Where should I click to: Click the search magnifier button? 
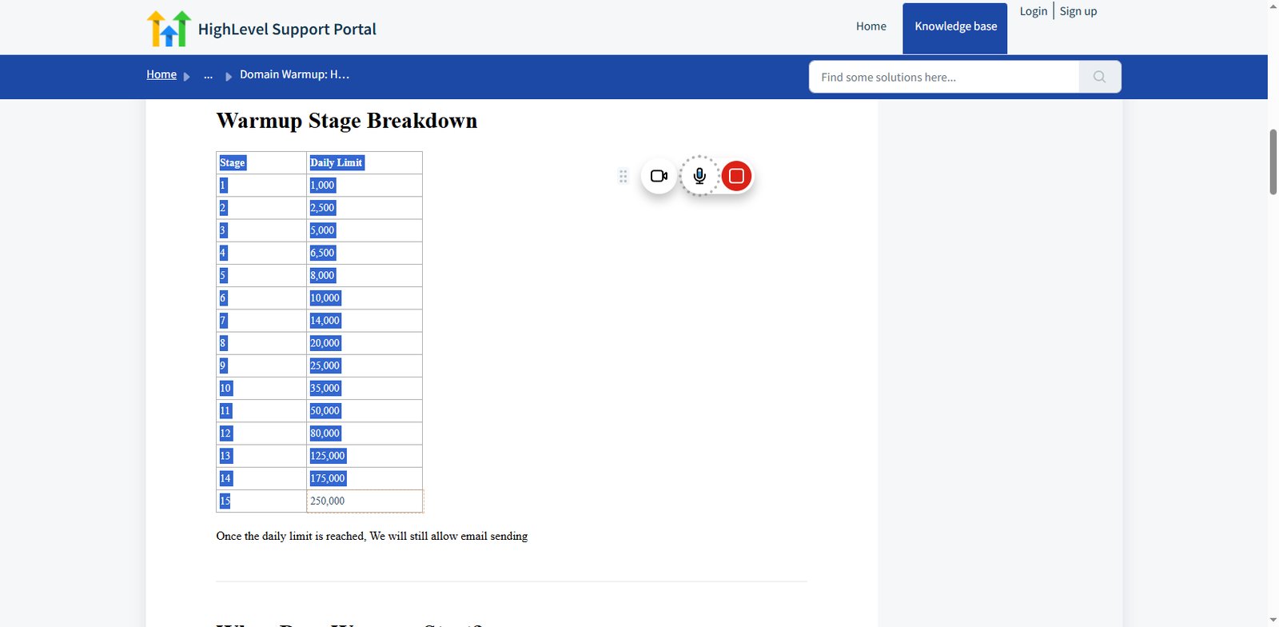pyautogui.click(x=1099, y=77)
